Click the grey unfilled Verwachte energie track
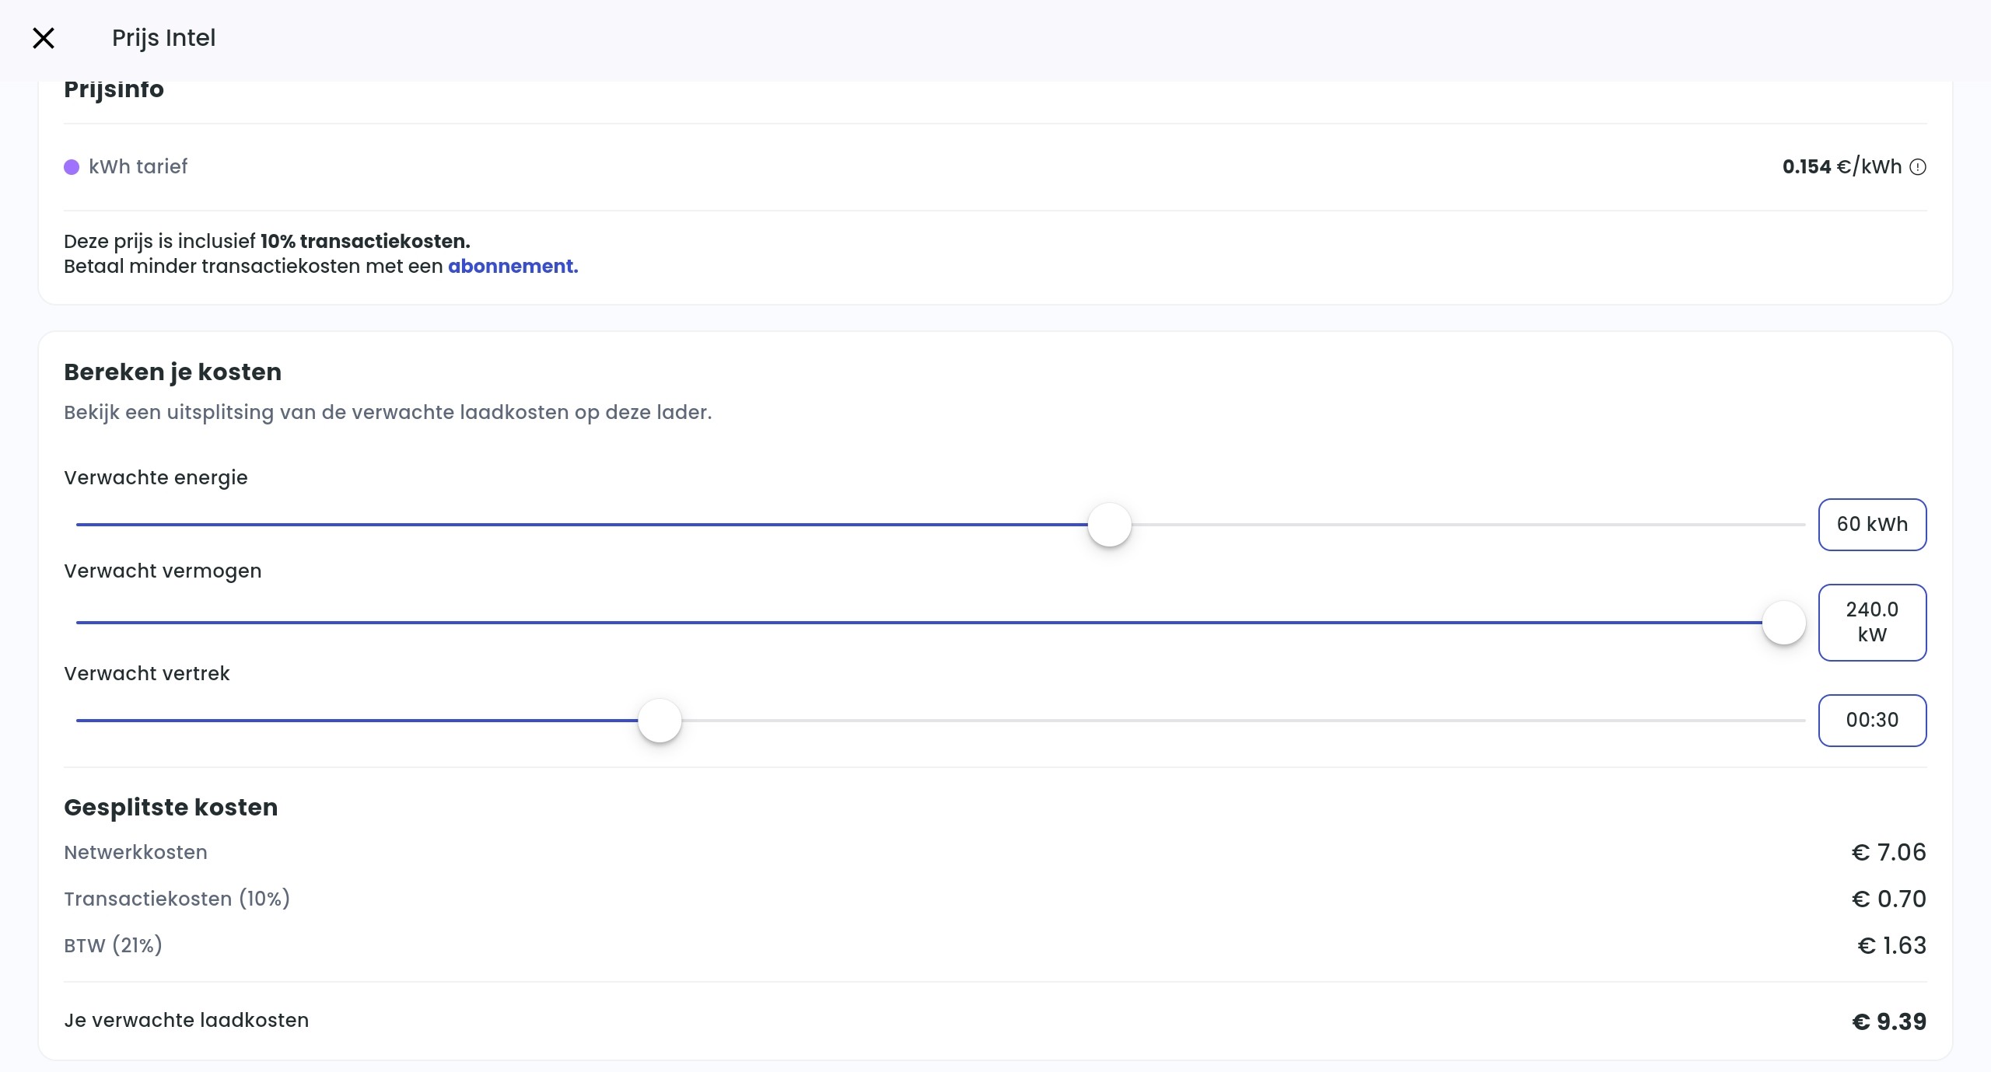This screenshot has height=1072, width=1991. pos(1462,525)
